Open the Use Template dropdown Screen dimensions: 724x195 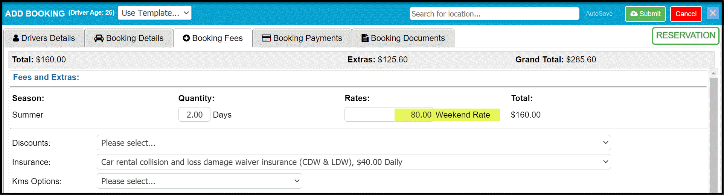tap(155, 13)
